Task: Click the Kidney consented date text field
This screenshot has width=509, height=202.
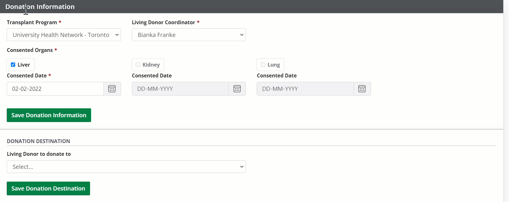Action: click(180, 89)
